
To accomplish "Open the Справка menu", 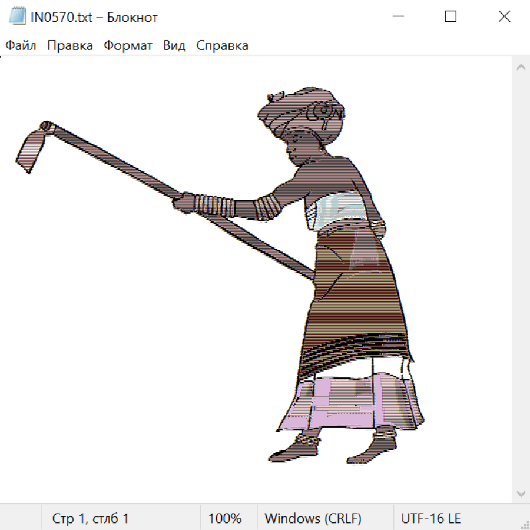I will [x=222, y=46].
